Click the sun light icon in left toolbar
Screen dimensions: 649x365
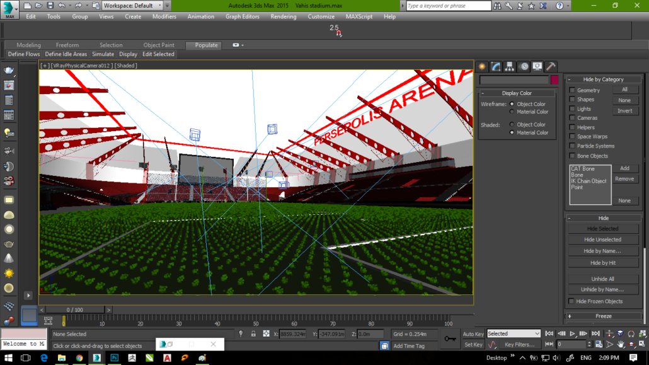[9, 273]
